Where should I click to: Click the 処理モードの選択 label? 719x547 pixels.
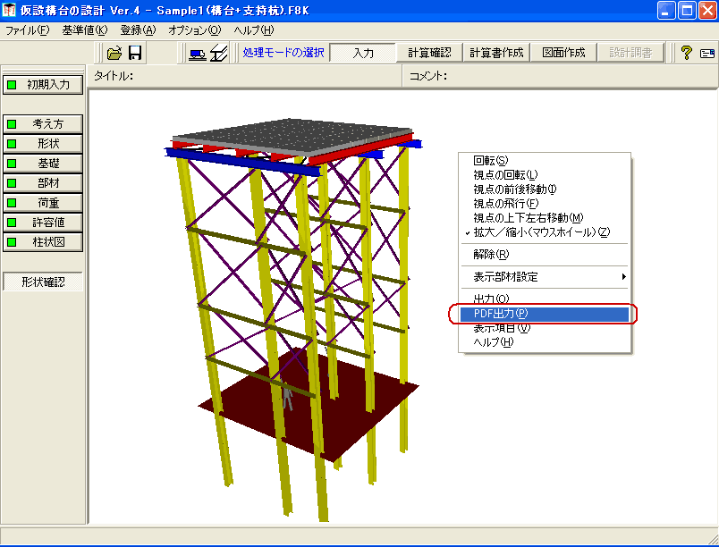283,53
